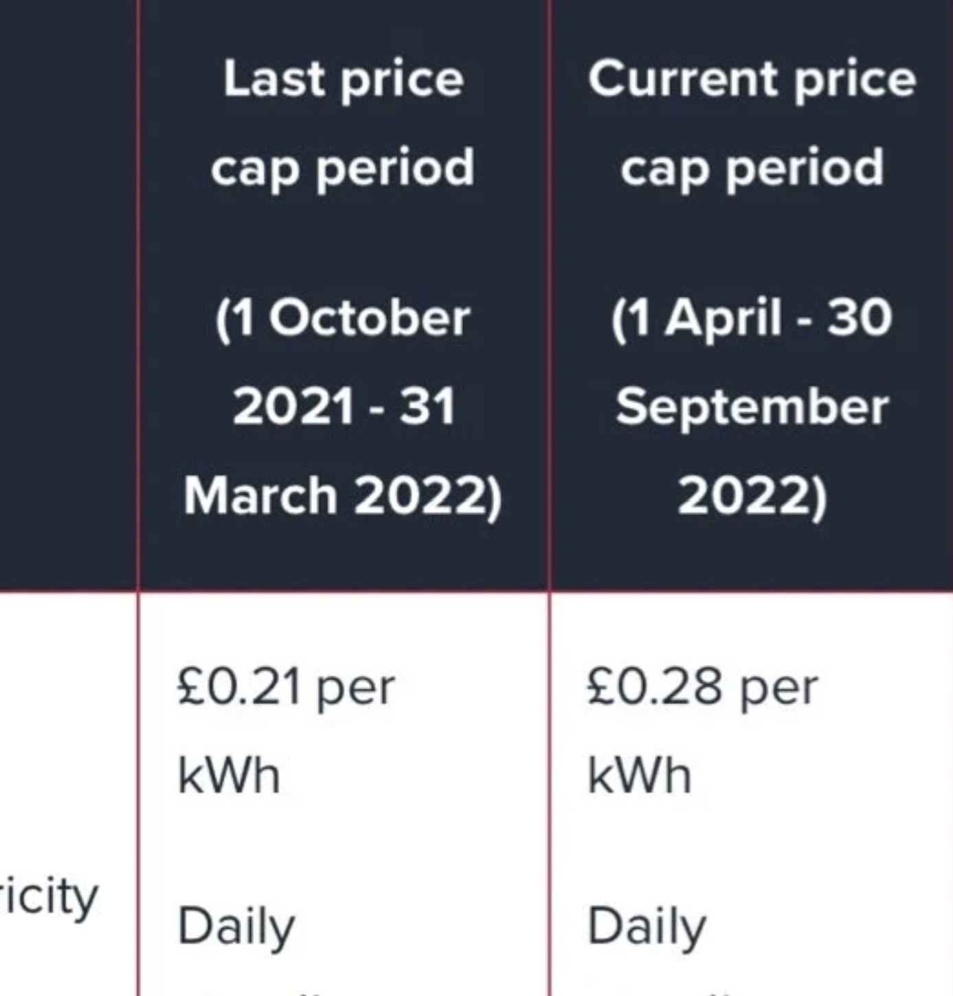Click 'March 2022)' in the header
The height and width of the screenshot is (996, 953).
tap(343, 496)
